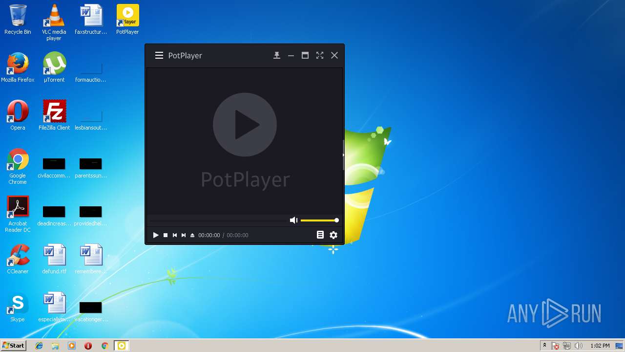625x352 pixels.
Task: Open the Action Center flag icon
Action: tap(556, 346)
